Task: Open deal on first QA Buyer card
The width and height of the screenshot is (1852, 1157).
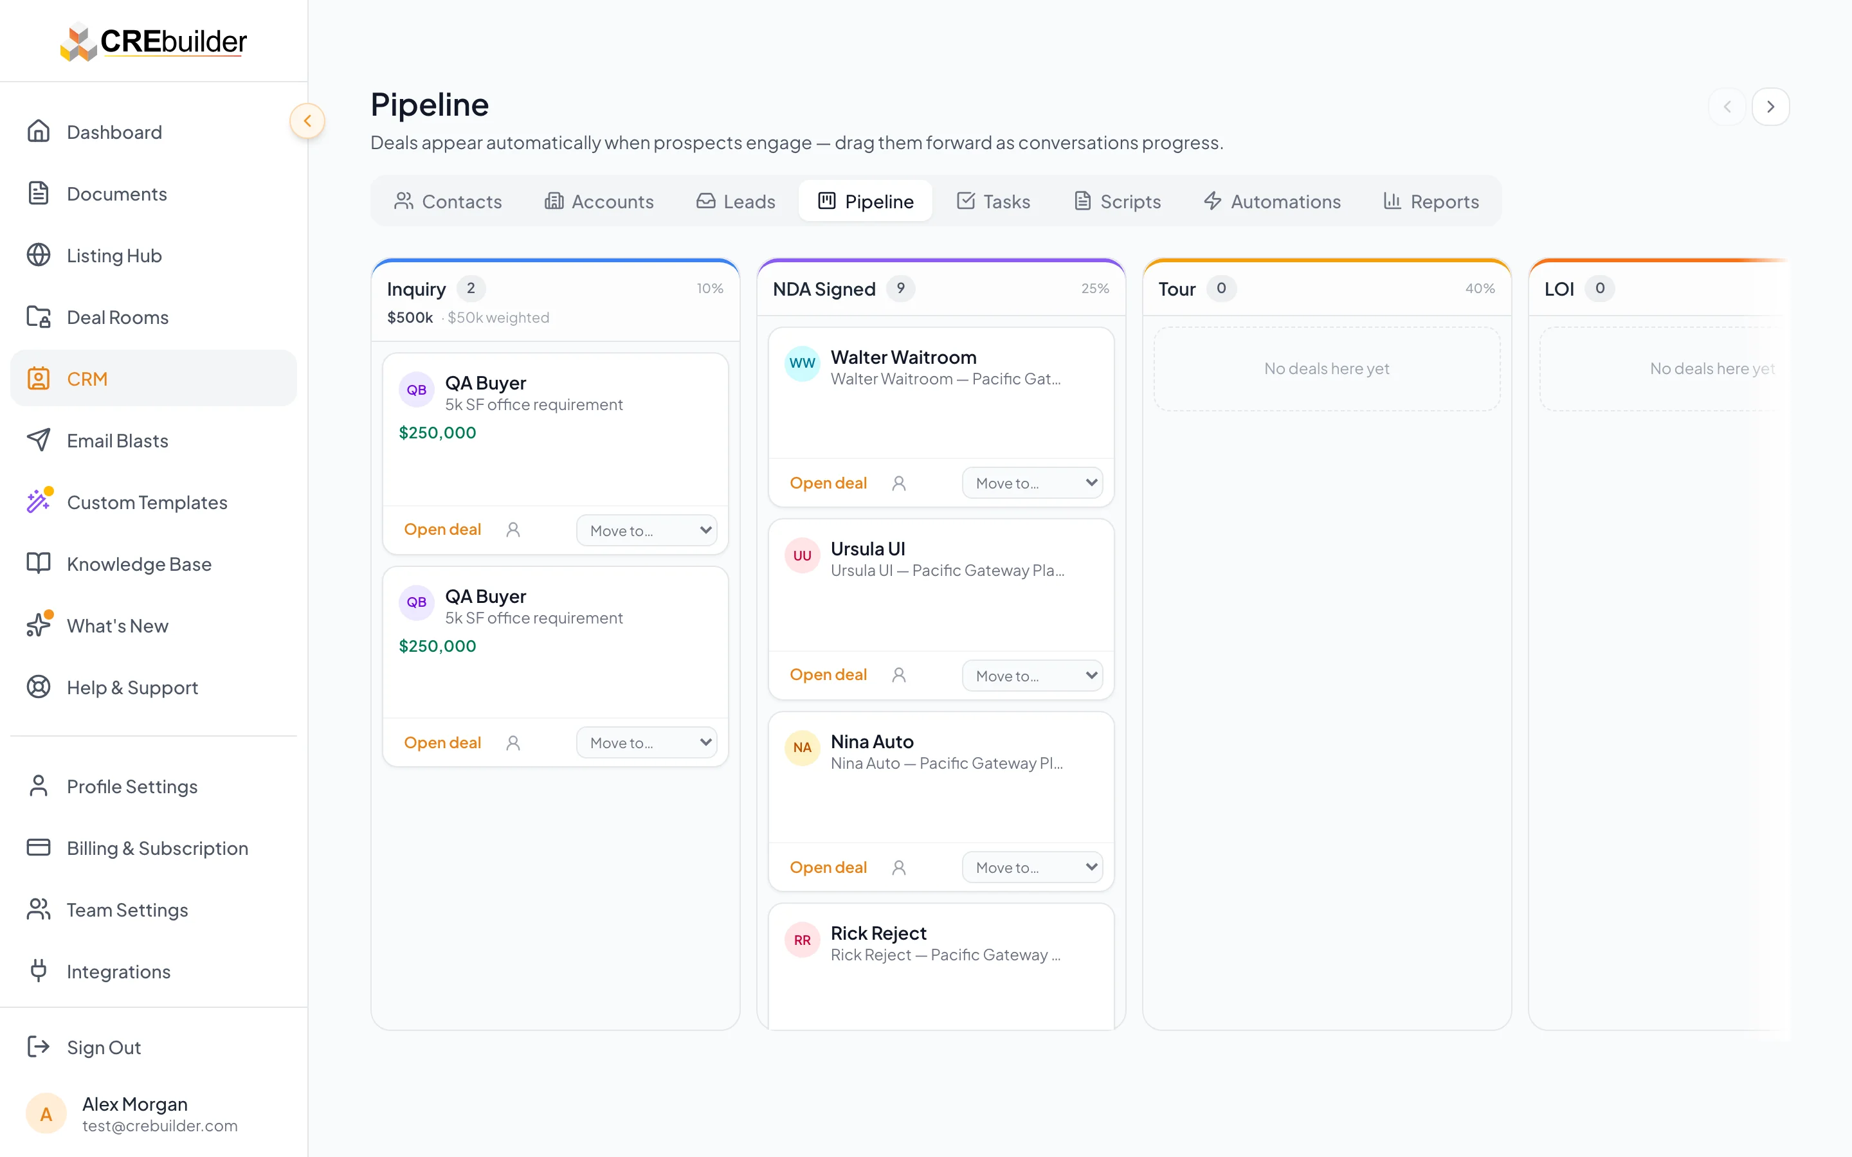Action: pyautogui.click(x=442, y=530)
